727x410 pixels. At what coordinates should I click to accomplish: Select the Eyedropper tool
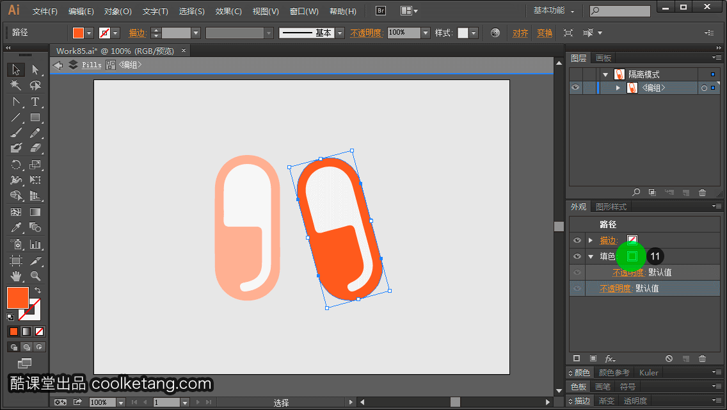pyautogui.click(x=16, y=227)
